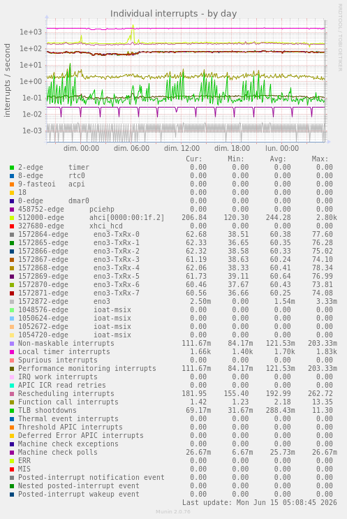Click the '0-edge dmar0' legend entry
The height and width of the screenshot is (519, 347).
coord(54,201)
